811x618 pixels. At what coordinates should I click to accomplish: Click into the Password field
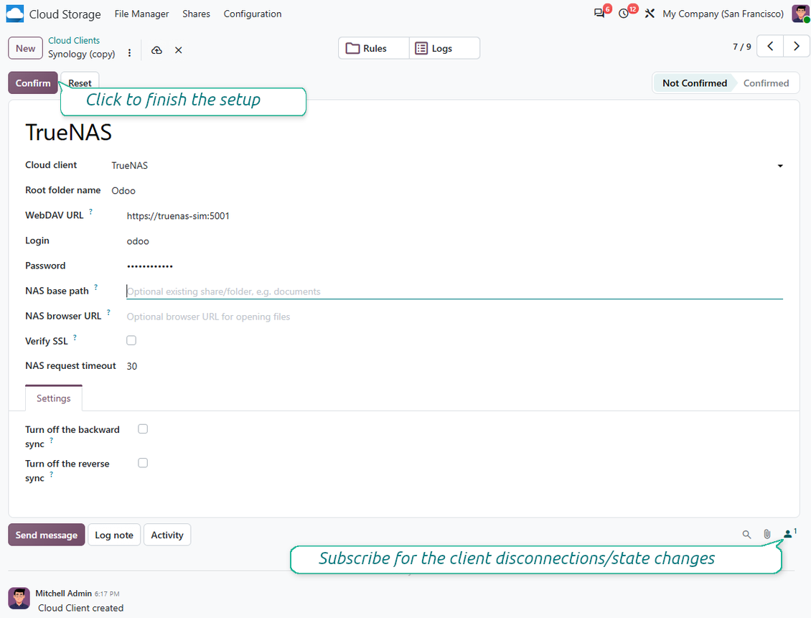coord(454,266)
